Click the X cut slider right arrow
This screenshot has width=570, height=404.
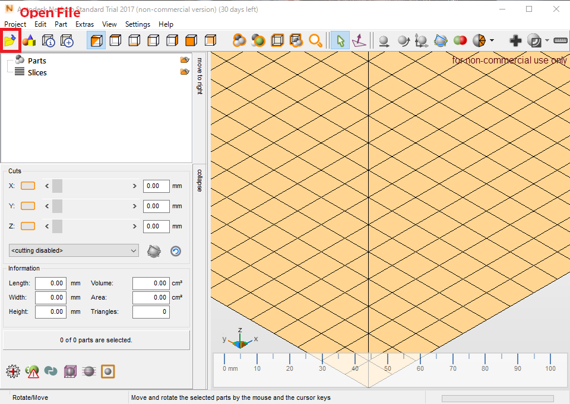pyautogui.click(x=135, y=186)
